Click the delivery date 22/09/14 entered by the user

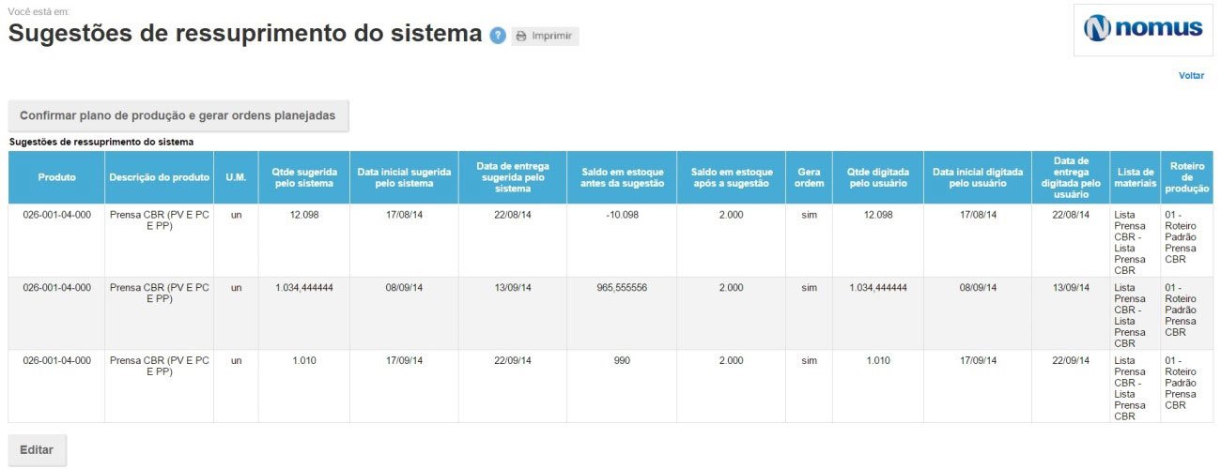coord(1071,361)
